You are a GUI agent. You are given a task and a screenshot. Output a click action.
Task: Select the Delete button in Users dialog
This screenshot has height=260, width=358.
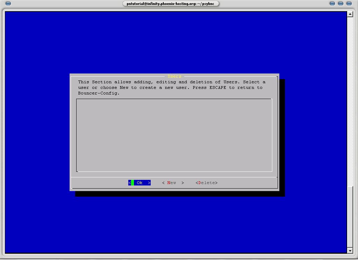tap(206, 183)
